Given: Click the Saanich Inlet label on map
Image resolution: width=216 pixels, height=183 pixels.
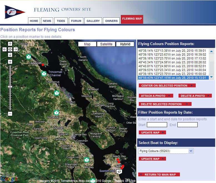Looking at the screenshot, I should [107, 171].
